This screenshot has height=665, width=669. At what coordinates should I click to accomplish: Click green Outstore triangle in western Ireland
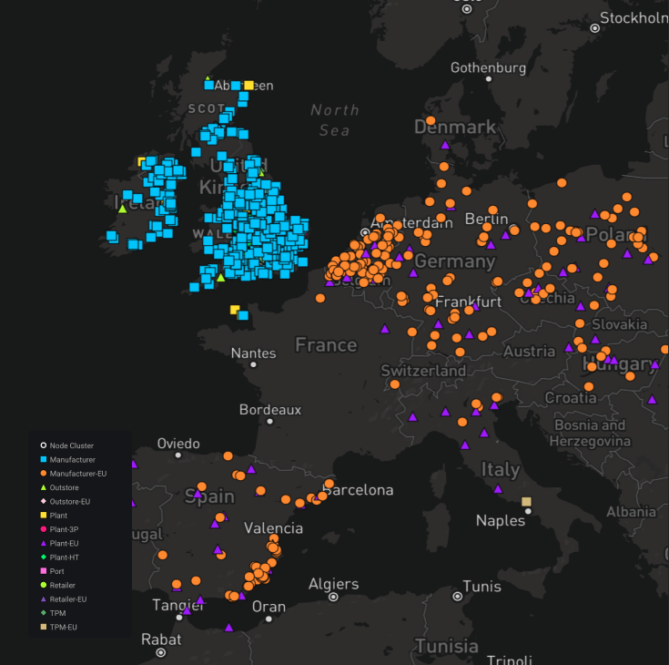(x=122, y=209)
